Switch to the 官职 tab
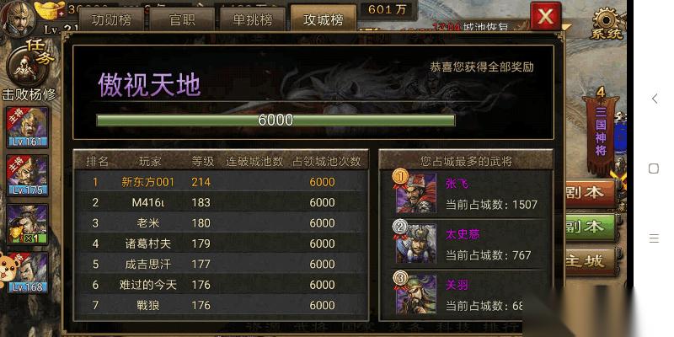This screenshot has height=337, width=674. (x=182, y=19)
